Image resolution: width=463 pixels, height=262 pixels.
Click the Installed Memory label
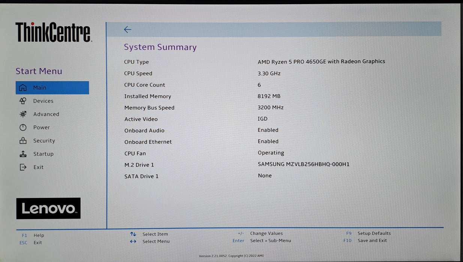pyautogui.click(x=147, y=96)
